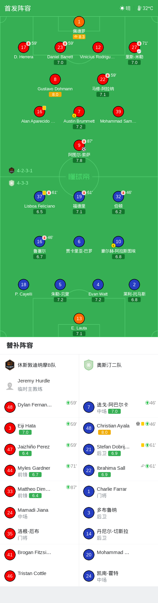The width and height of the screenshot is (158, 603).
Task: Select player 10 豪尔赫-阿拉斯图埃
Action: (118, 242)
